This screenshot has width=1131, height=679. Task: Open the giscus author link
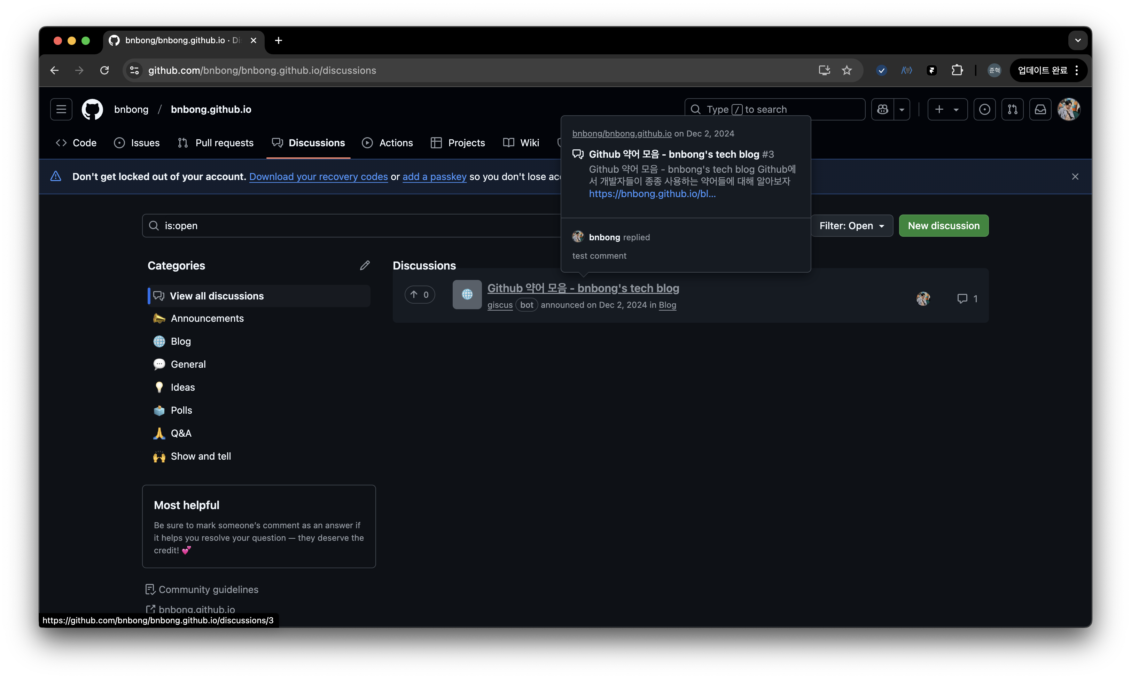tap(500, 305)
